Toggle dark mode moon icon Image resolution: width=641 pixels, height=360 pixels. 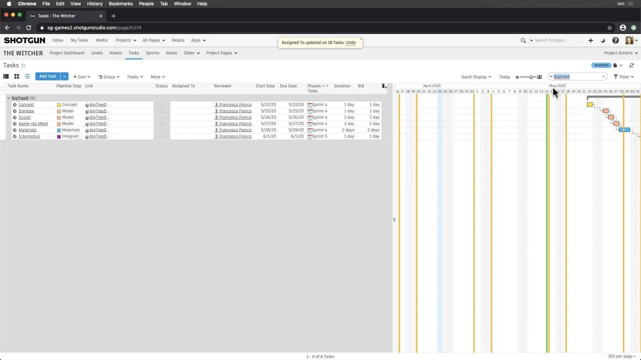[x=603, y=40]
